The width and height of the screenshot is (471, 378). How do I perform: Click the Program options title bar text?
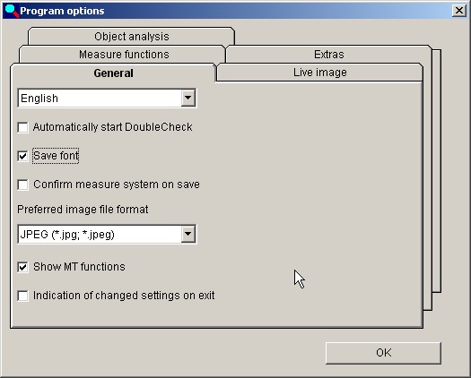62,11
